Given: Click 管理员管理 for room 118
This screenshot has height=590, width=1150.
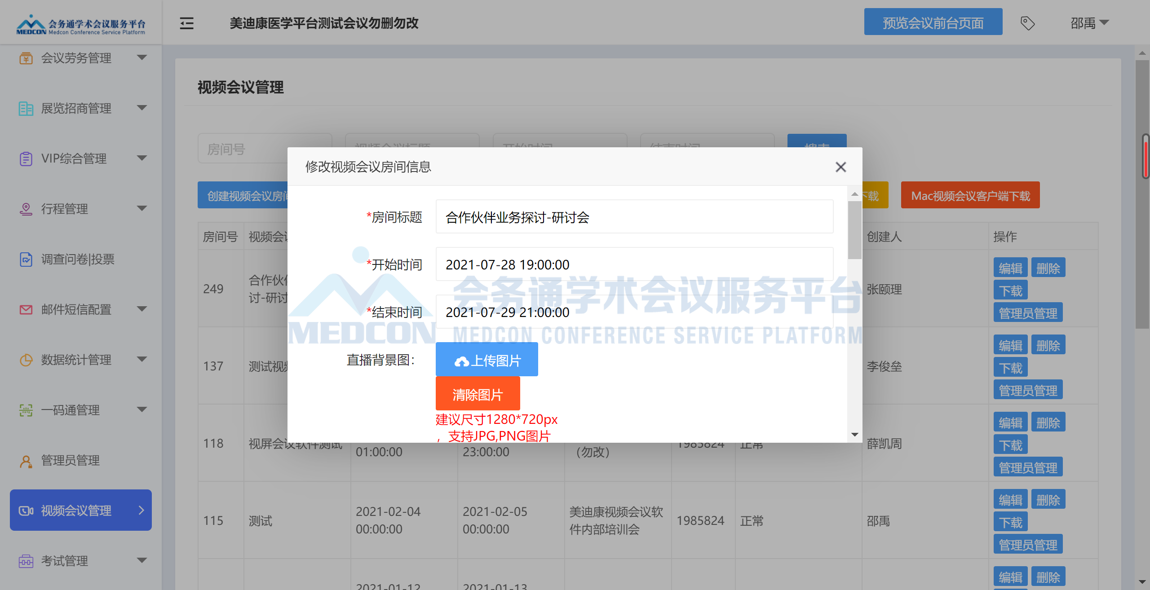Looking at the screenshot, I should (1028, 467).
